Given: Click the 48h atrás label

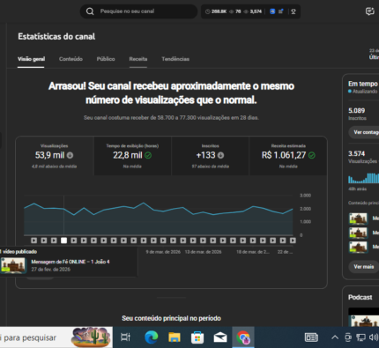Looking at the screenshot, I should pos(357,189).
